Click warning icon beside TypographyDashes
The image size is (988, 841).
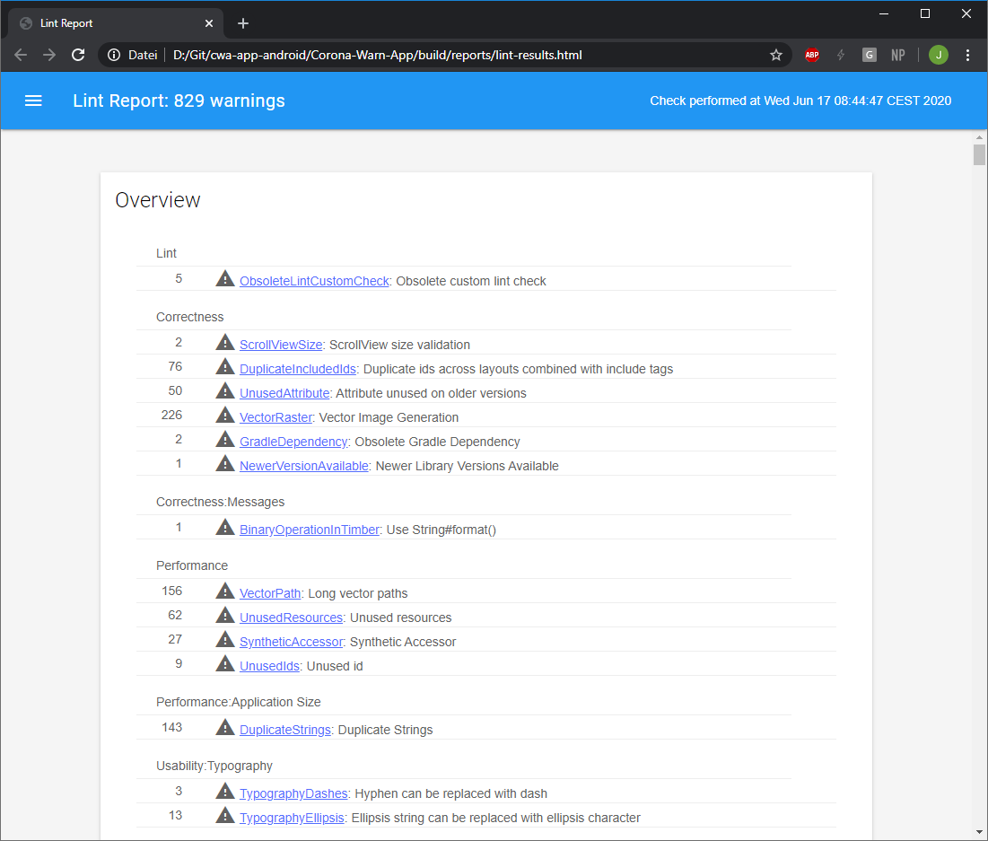click(x=225, y=791)
